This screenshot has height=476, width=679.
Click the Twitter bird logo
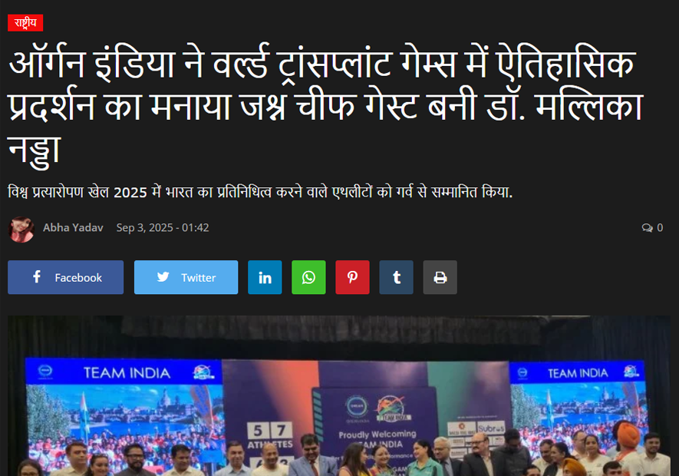[x=163, y=276]
